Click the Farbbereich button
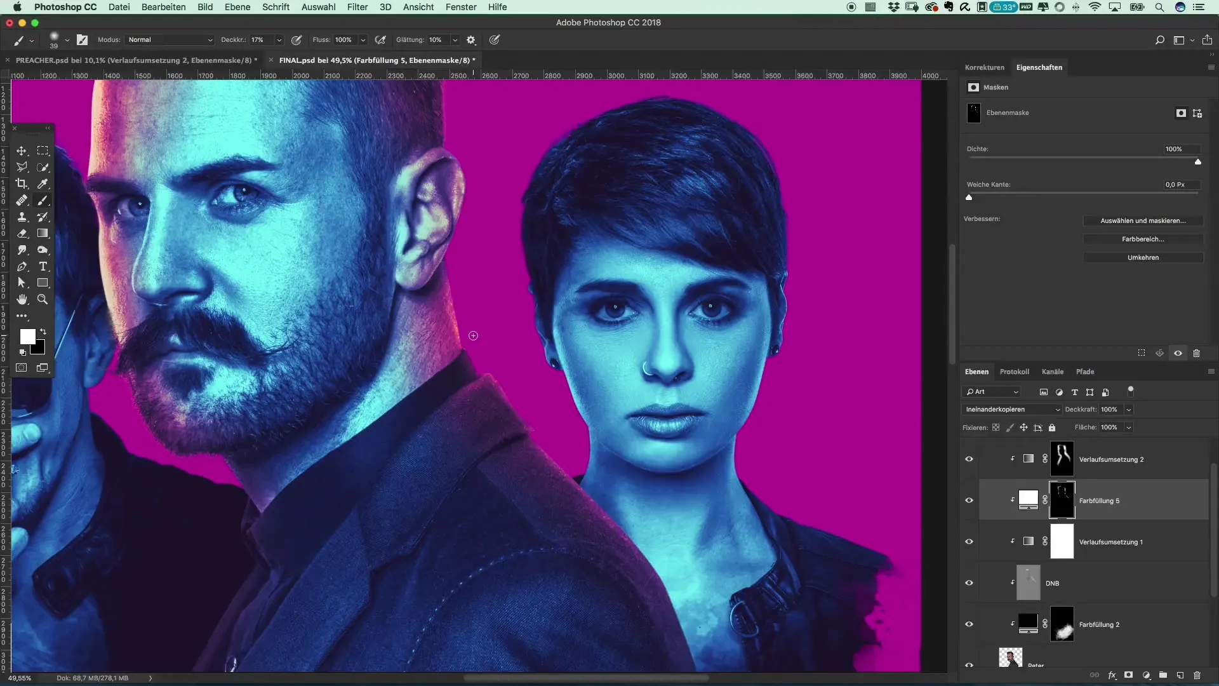 tap(1143, 239)
